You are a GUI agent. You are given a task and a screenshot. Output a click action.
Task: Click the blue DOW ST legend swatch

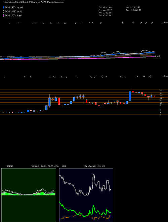click(x=4, y=8)
